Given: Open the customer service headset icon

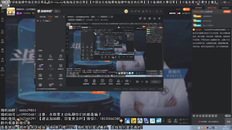Looking at the screenshot, I should coord(132,11).
